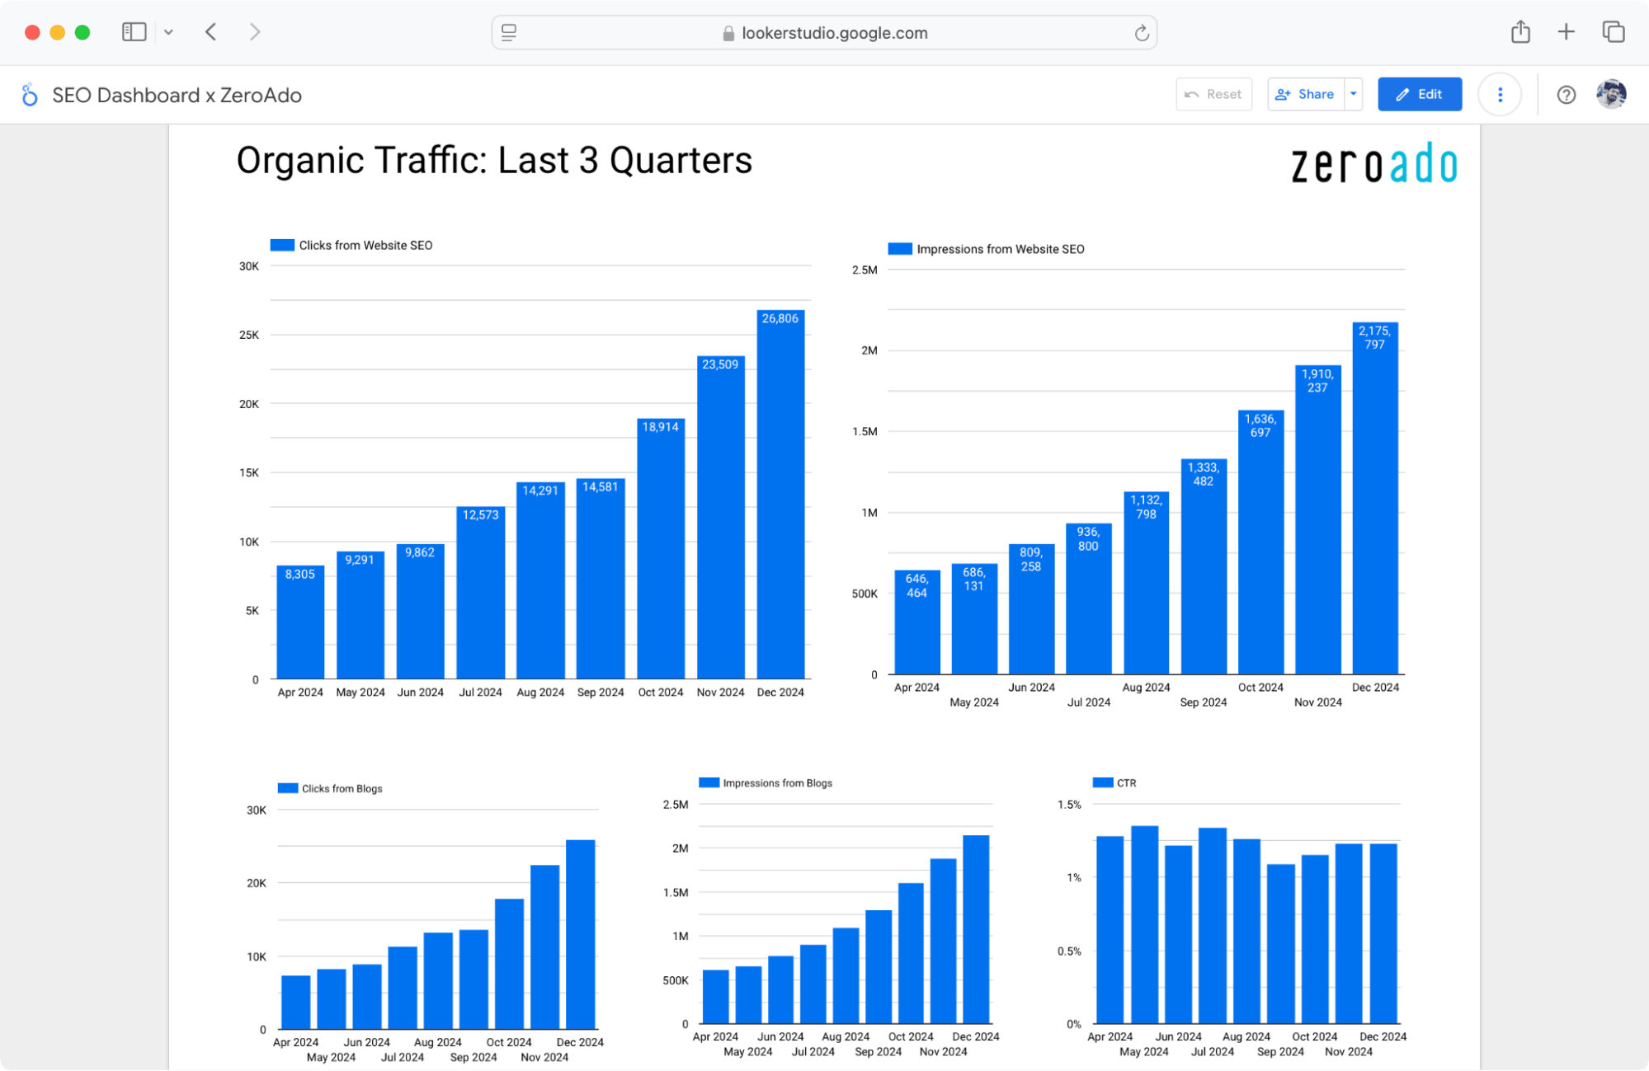Click the Edit button
The image size is (1649, 1071).
[1420, 94]
